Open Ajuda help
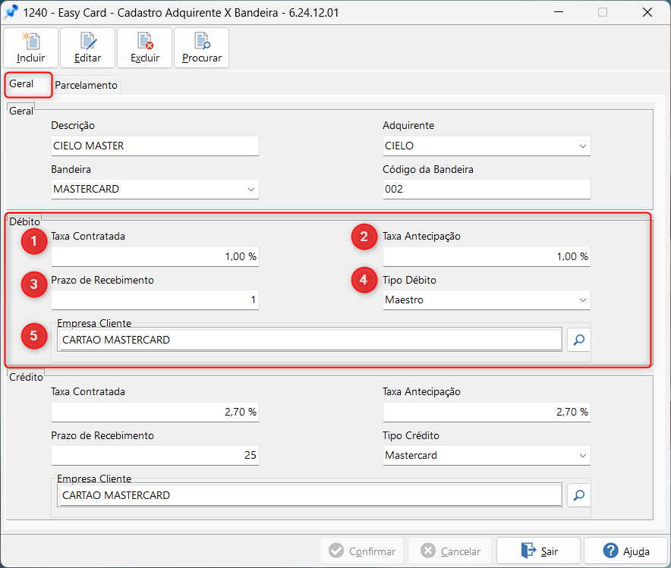Viewport: 671px width, 568px height. [625, 551]
